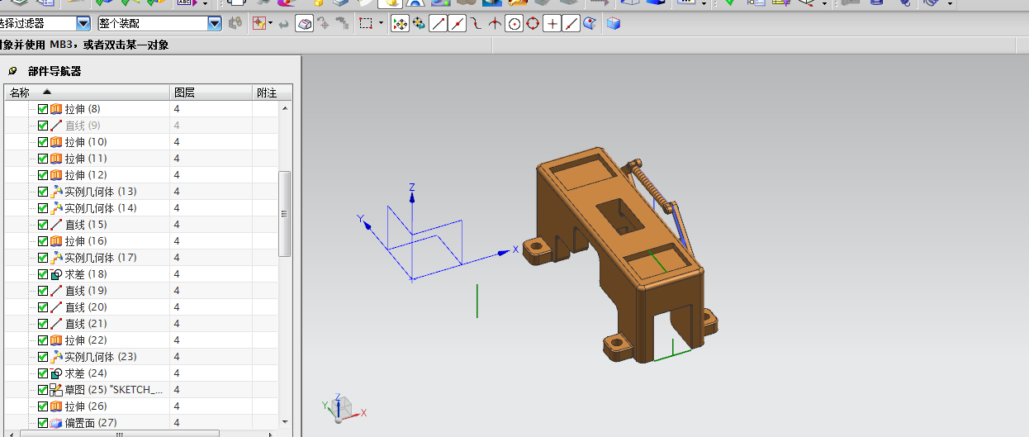
Task: Toggle Point on Face snap icon
Action: tap(590, 24)
